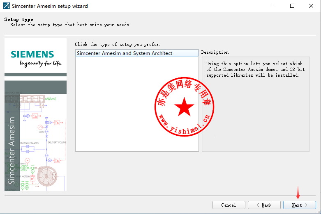
Task: Click 'Click the type of setup you prefer' label
Action: (x=118, y=44)
